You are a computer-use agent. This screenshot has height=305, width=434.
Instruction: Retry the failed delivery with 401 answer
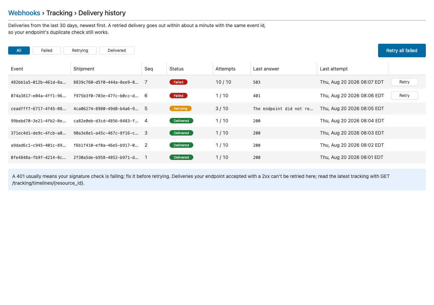[x=404, y=96]
